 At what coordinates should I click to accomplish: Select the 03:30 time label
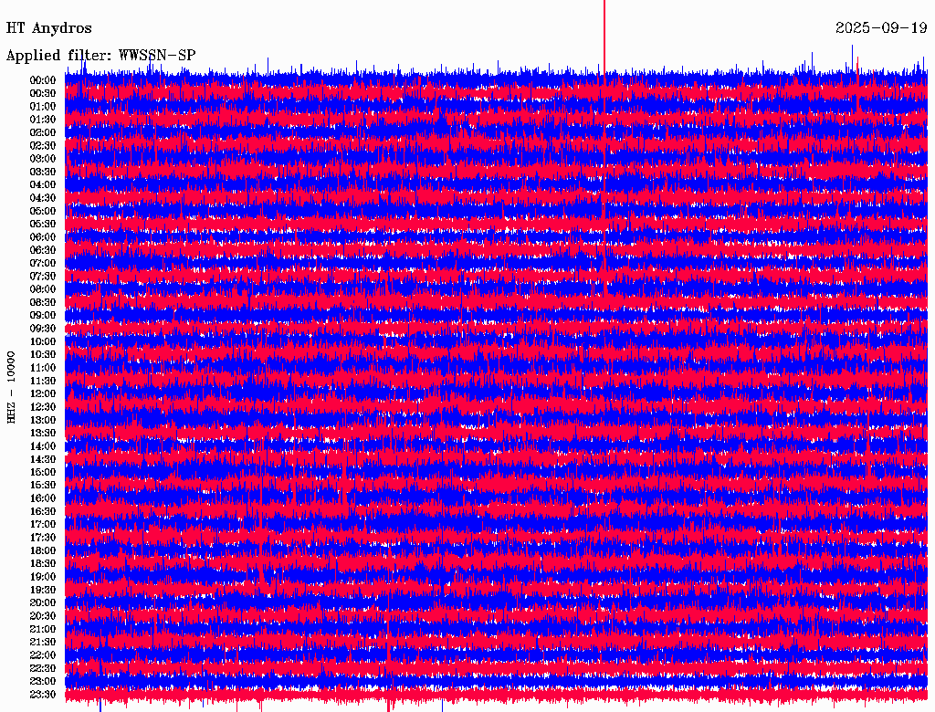43,172
